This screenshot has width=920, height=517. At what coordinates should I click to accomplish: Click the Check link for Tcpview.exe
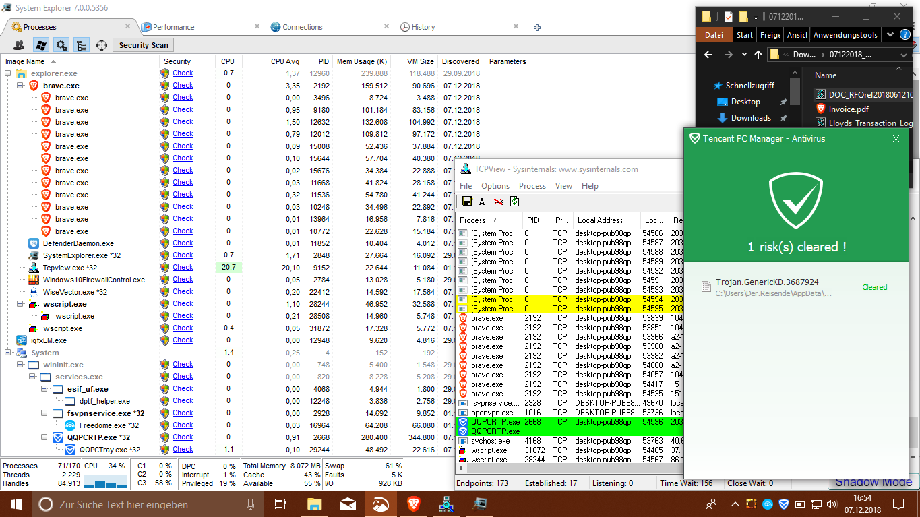tap(182, 268)
